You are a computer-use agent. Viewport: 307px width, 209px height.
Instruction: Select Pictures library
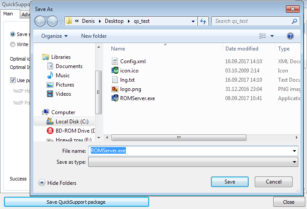(65, 85)
